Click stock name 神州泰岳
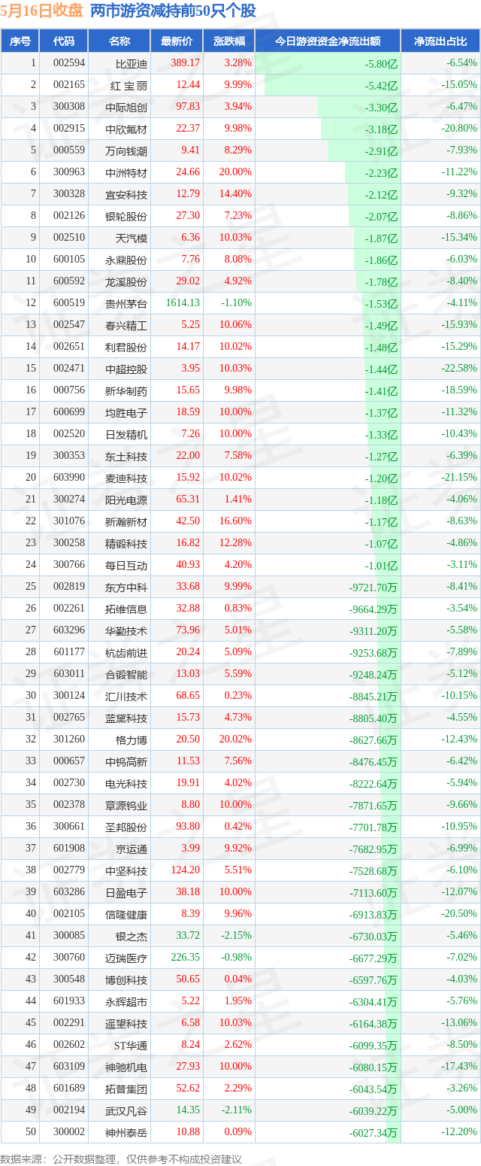 click(126, 1132)
